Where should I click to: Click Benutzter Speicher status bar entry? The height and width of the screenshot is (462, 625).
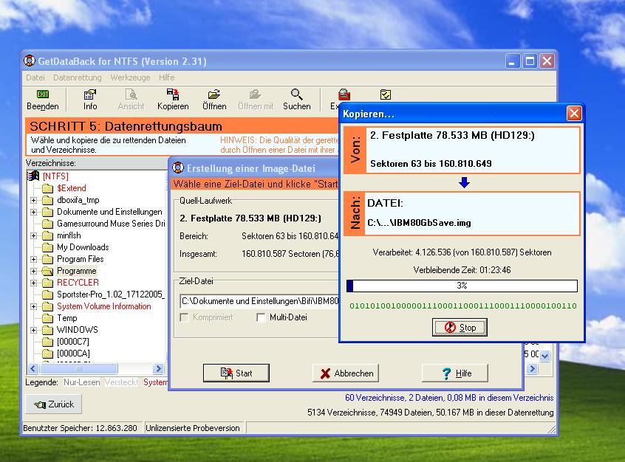point(80,428)
